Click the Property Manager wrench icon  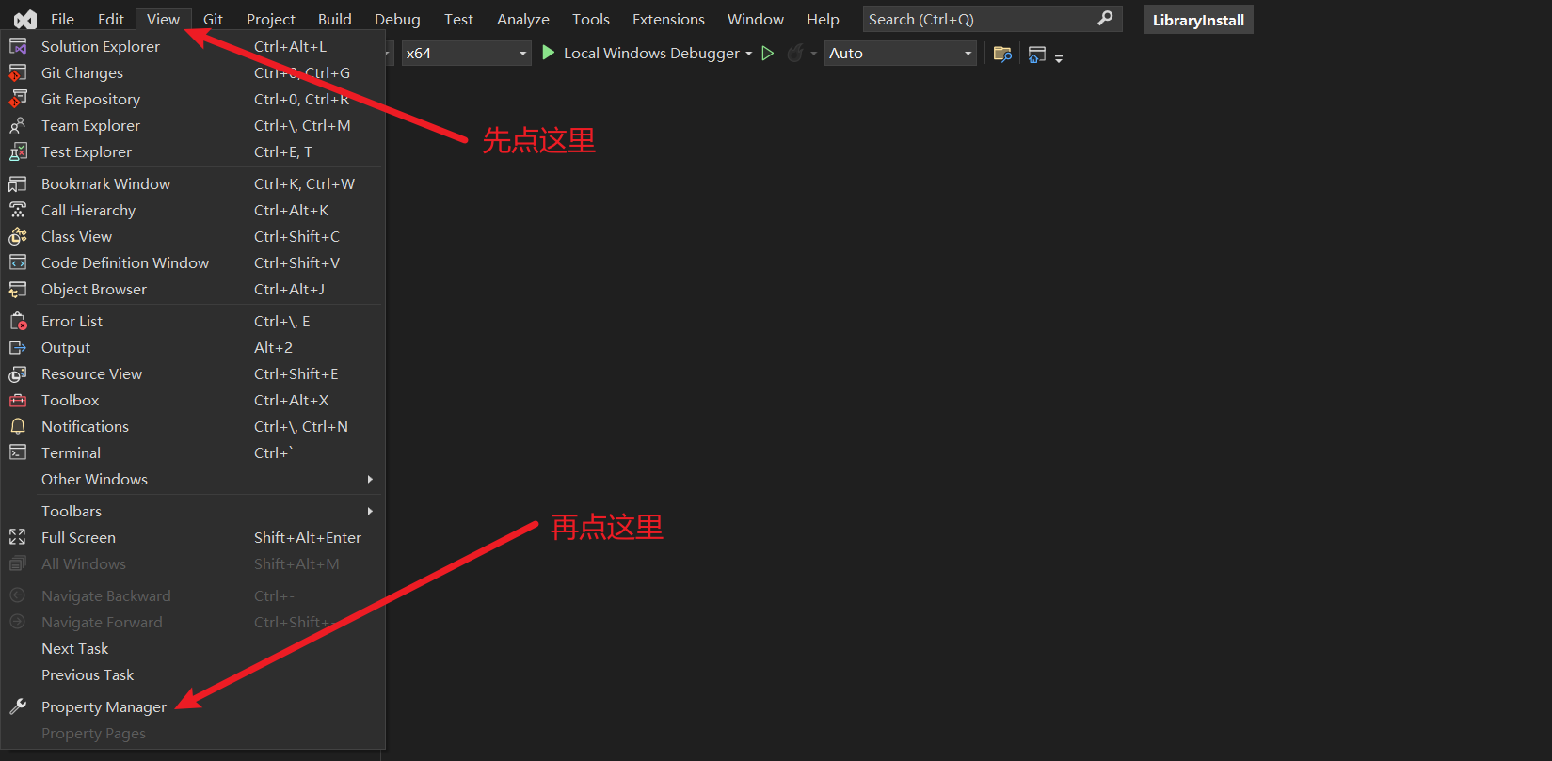pyautogui.click(x=18, y=706)
